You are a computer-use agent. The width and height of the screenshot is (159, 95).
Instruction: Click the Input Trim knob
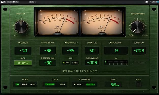point(21,27)
